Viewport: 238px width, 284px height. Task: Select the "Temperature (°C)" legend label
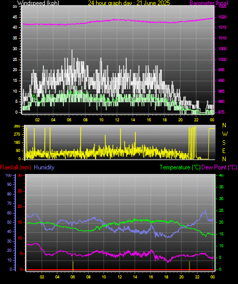tap(180, 167)
